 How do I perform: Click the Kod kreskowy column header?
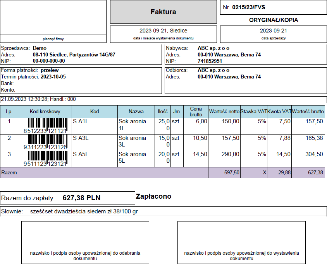45,112
